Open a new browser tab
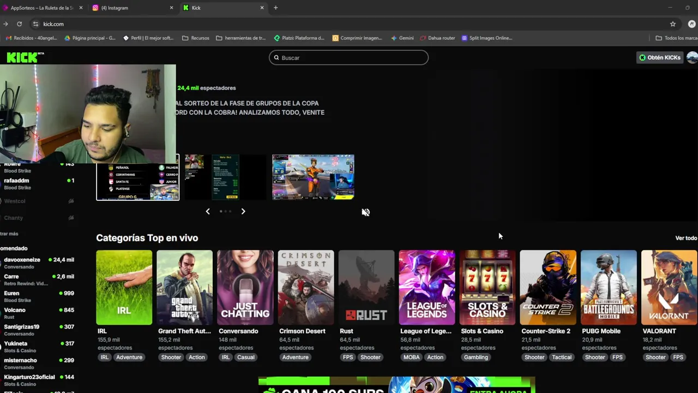This screenshot has height=393, width=698. coord(275,8)
